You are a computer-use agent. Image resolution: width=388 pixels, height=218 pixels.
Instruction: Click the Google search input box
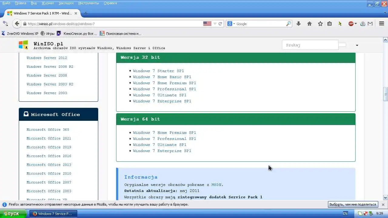point(260,24)
